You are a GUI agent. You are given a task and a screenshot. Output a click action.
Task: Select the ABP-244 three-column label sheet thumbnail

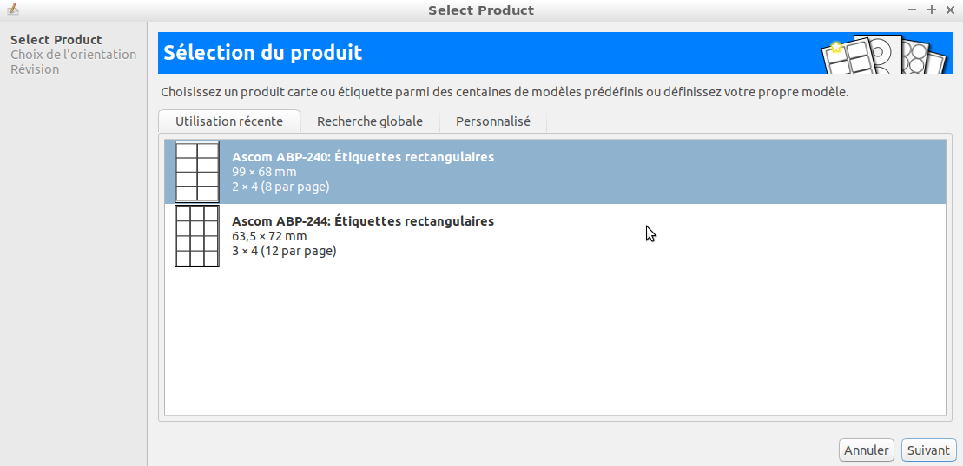coord(196,236)
